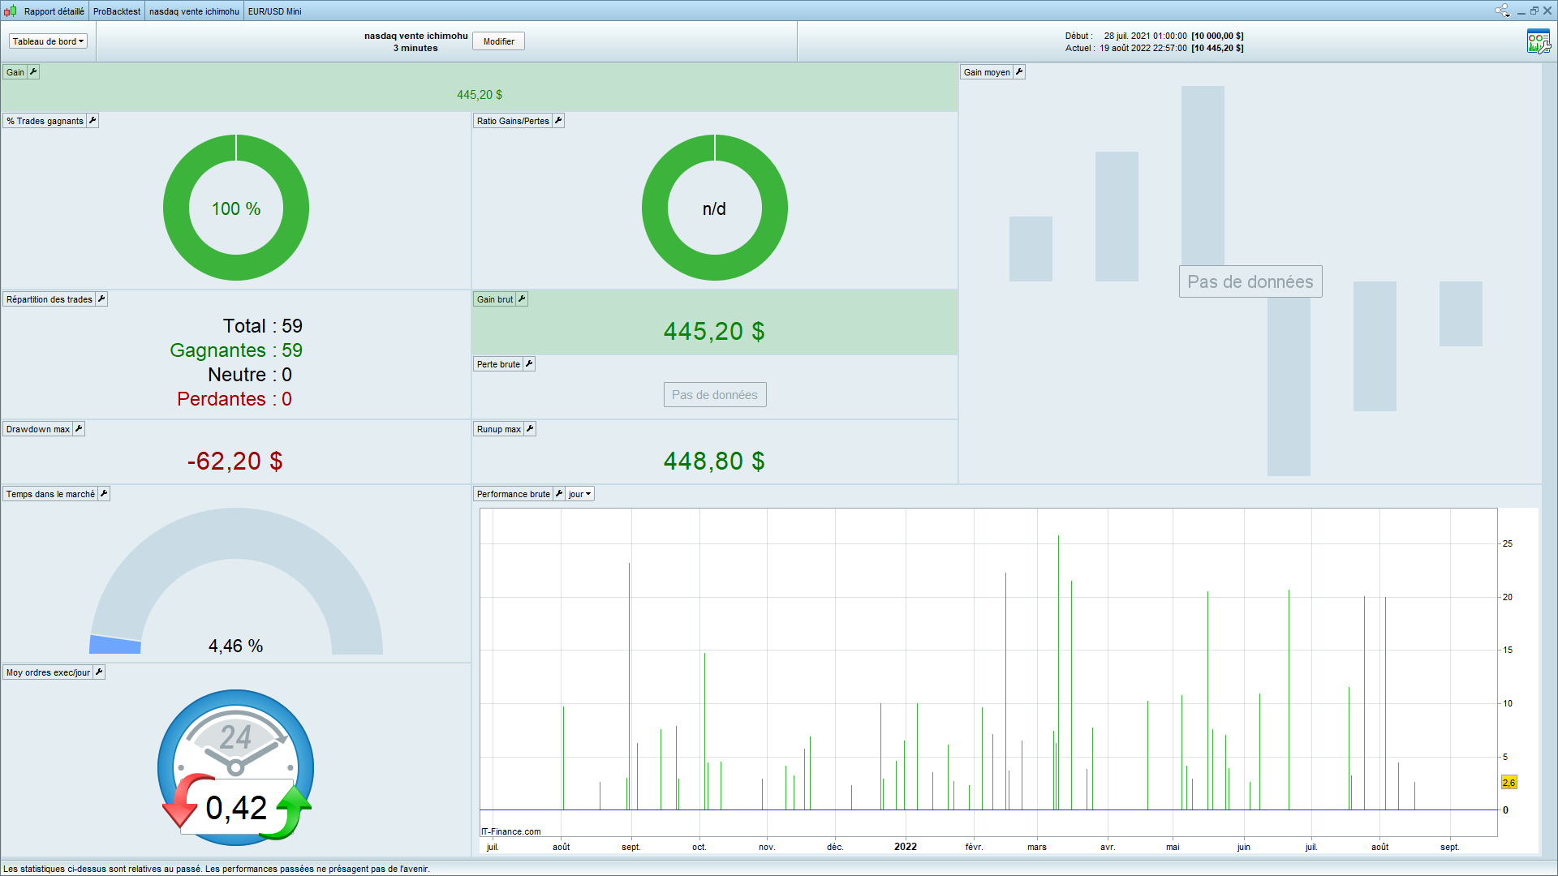Image resolution: width=1558 pixels, height=876 pixels.
Task: Click the wrench icon beside Gain label
Action: [x=33, y=72]
